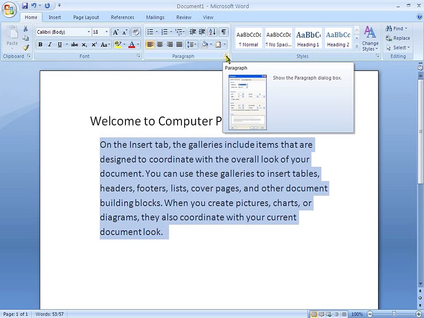Screen dimensions: 424x318
Task: Zoom out using the minus button
Action: point(370,314)
